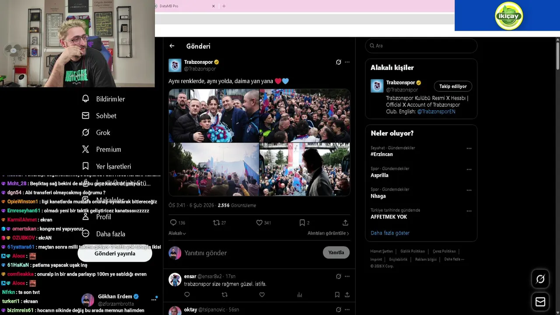Open ensar's avatar on the reply
This screenshot has width=560, height=315.
pyautogui.click(x=175, y=280)
